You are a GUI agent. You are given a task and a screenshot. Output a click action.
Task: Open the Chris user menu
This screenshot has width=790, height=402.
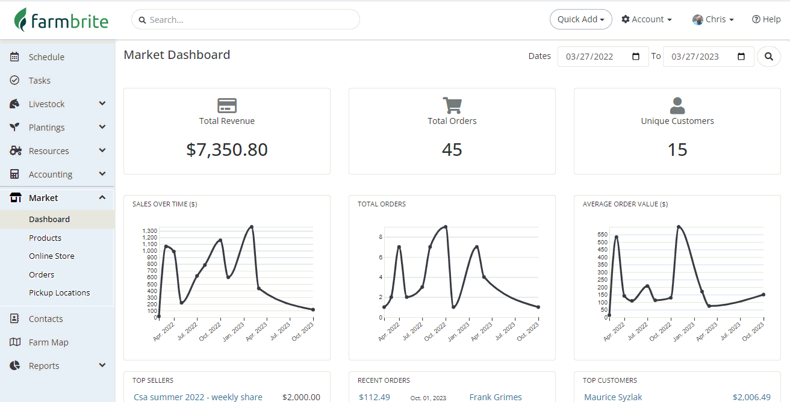714,19
